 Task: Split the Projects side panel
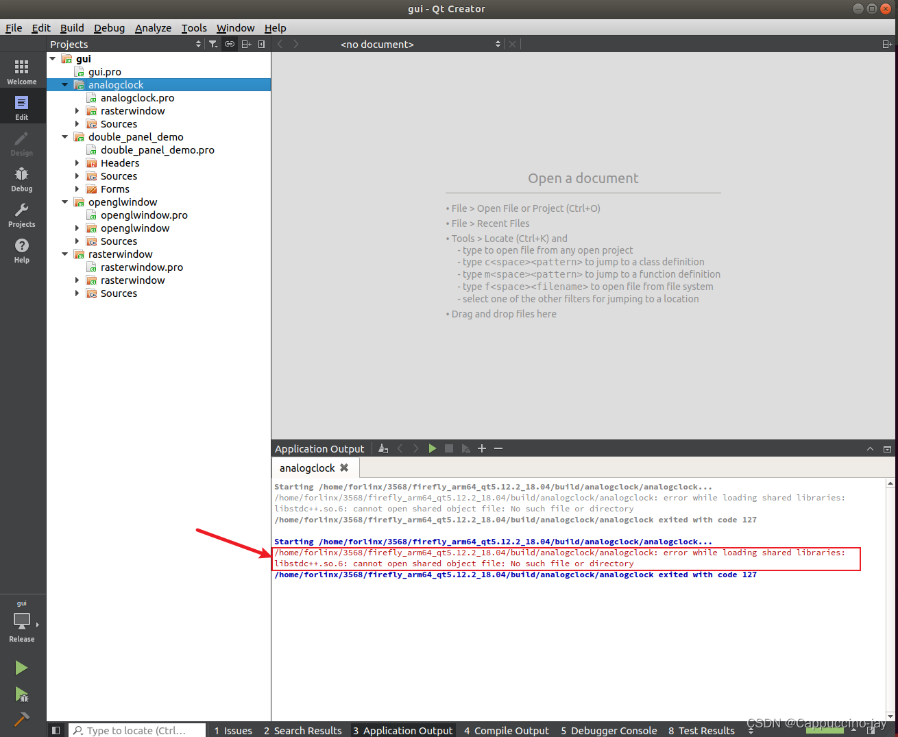click(x=246, y=44)
